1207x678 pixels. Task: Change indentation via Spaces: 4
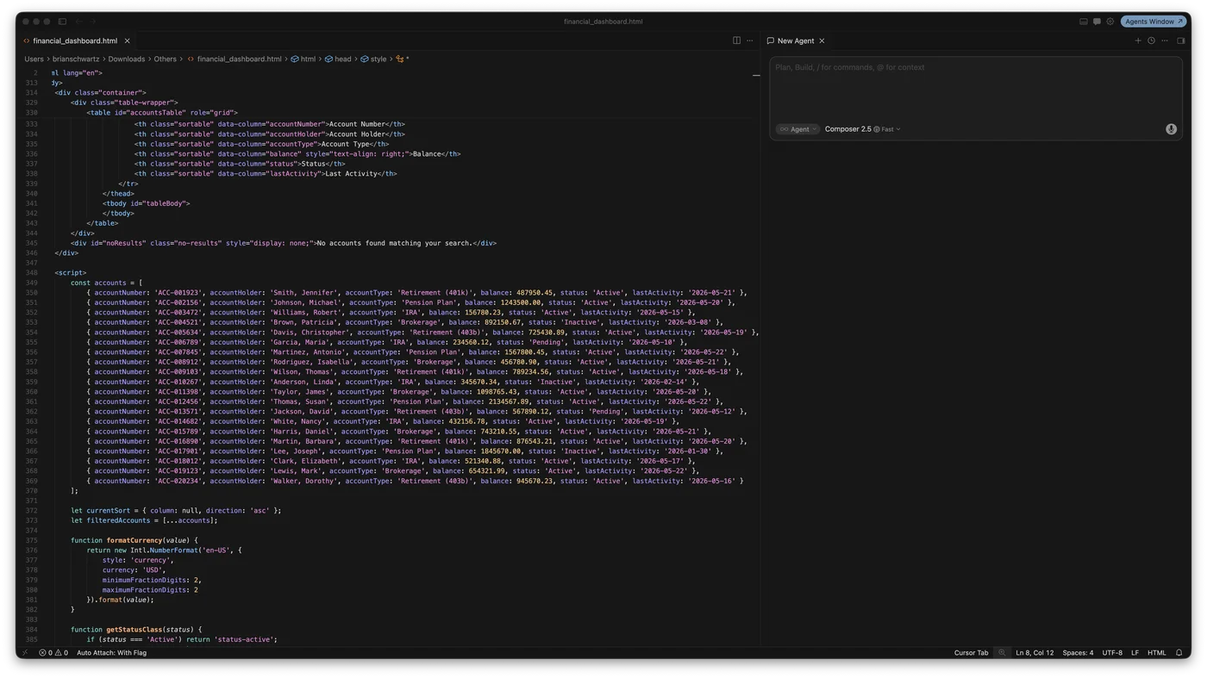[1078, 653]
